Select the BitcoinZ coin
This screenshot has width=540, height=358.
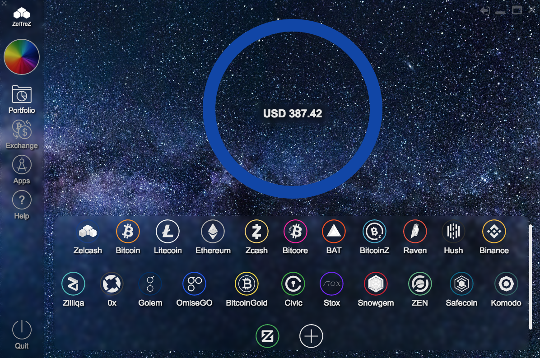(374, 237)
